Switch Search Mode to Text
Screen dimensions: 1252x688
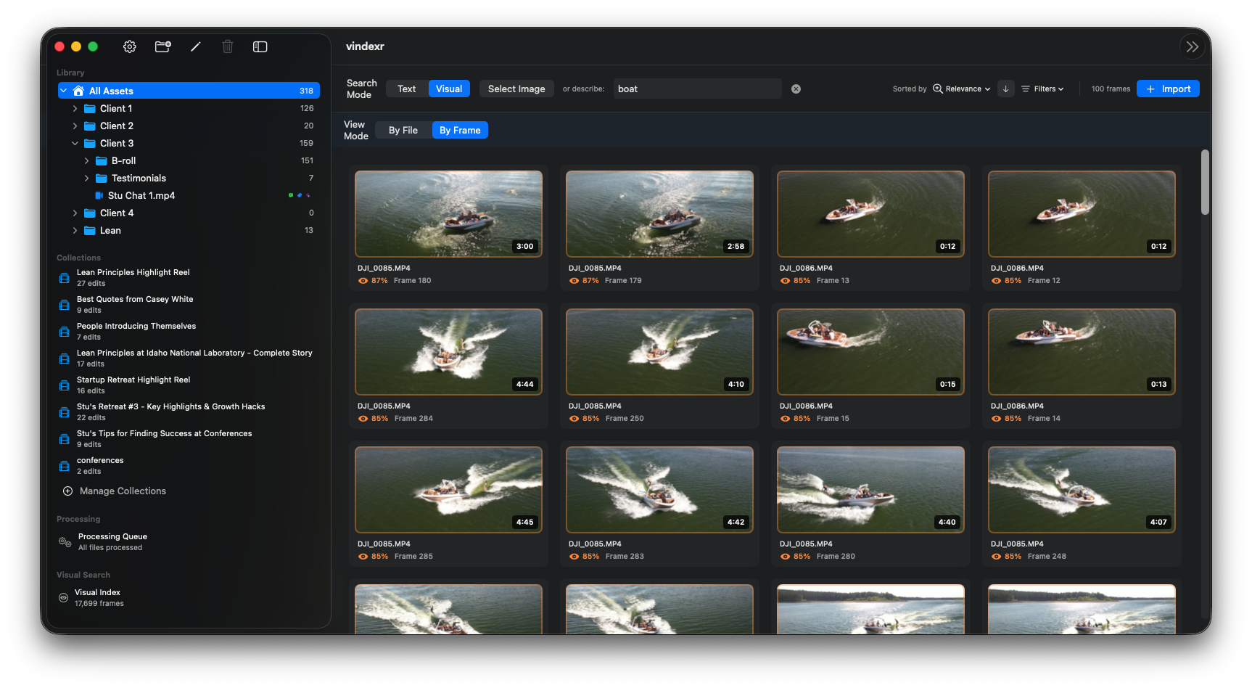click(406, 88)
